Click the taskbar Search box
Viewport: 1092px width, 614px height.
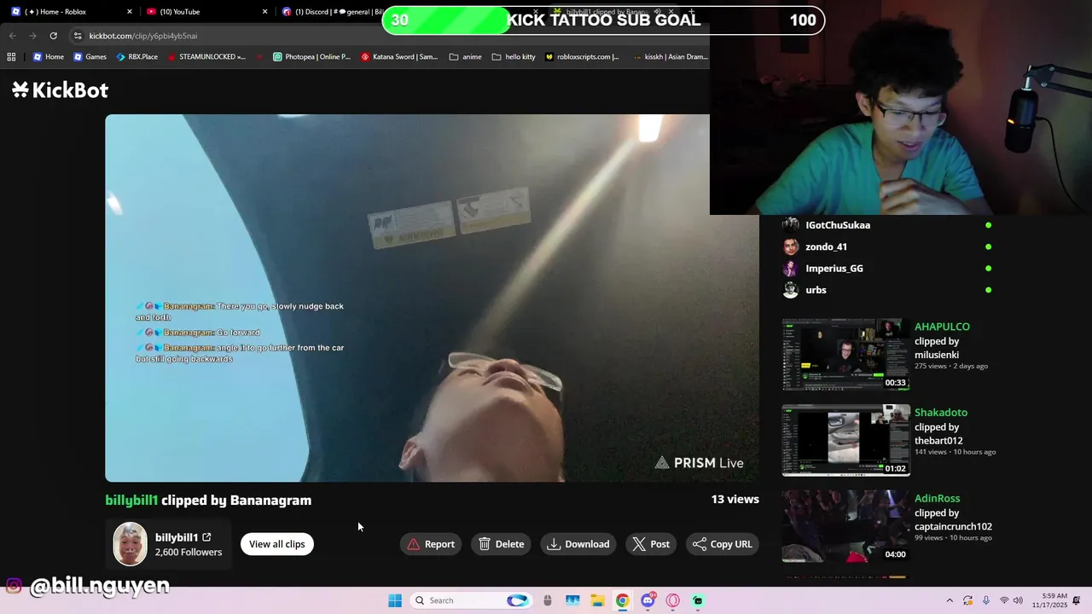click(x=471, y=600)
